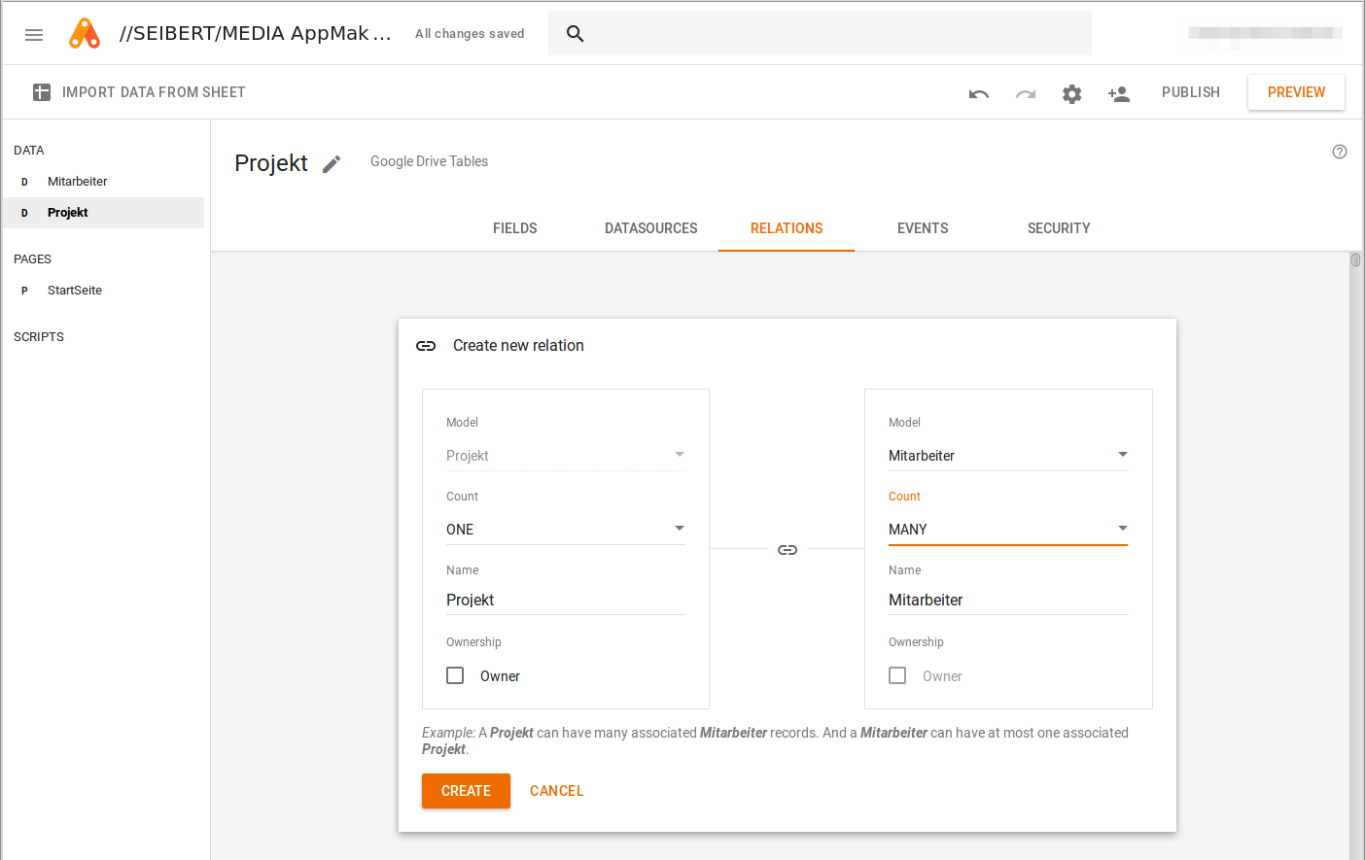The height and width of the screenshot is (860, 1365).
Task: Open the Projekt Count ONE dropdown
Action: pos(565,529)
